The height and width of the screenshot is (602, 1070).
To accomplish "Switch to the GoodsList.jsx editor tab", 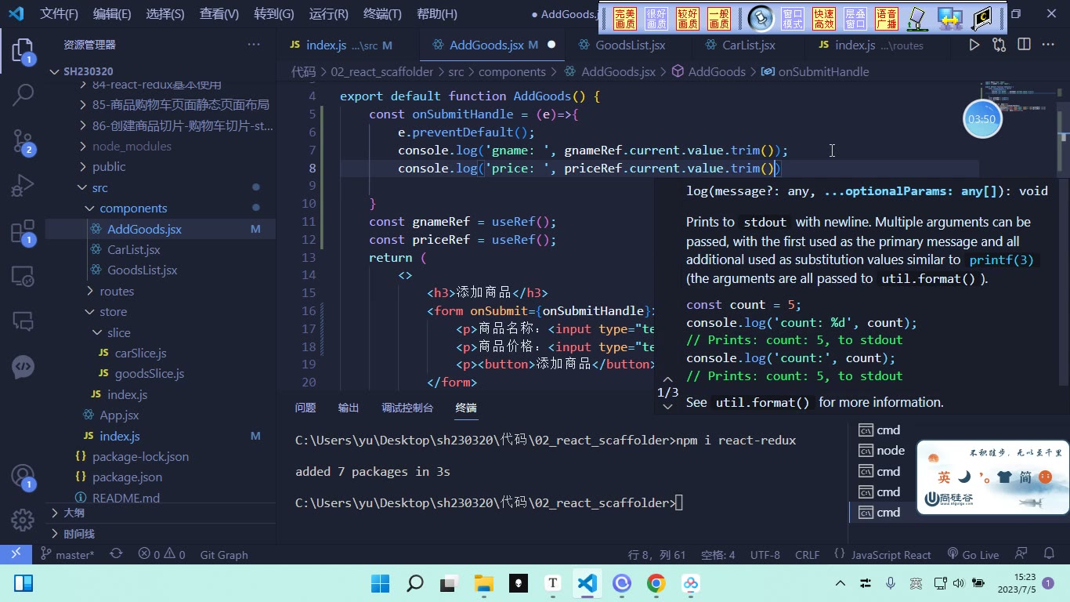I will click(x=630, y=45).
